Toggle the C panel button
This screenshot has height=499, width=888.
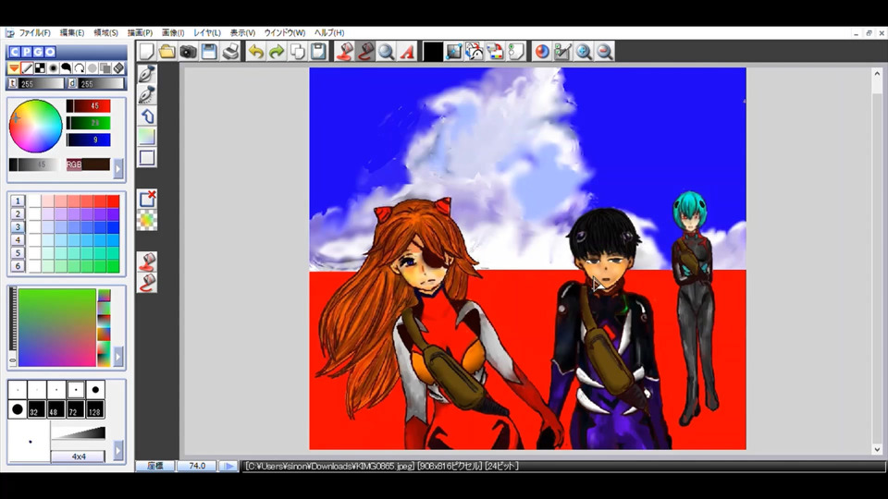point(14,52)
